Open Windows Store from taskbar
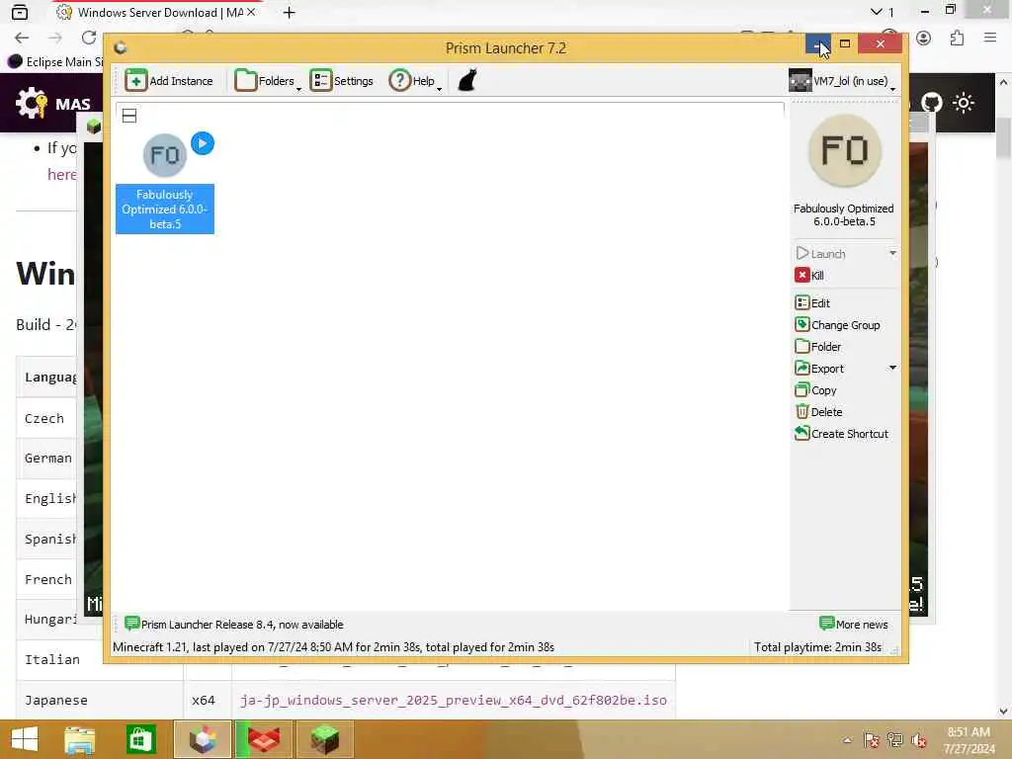The image size is (1012, 759). 140,739
